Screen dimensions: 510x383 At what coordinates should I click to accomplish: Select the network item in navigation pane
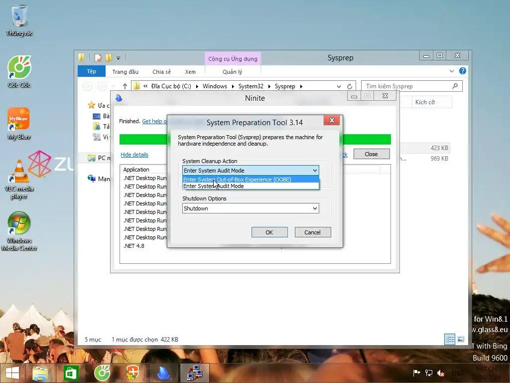(99, 179)
